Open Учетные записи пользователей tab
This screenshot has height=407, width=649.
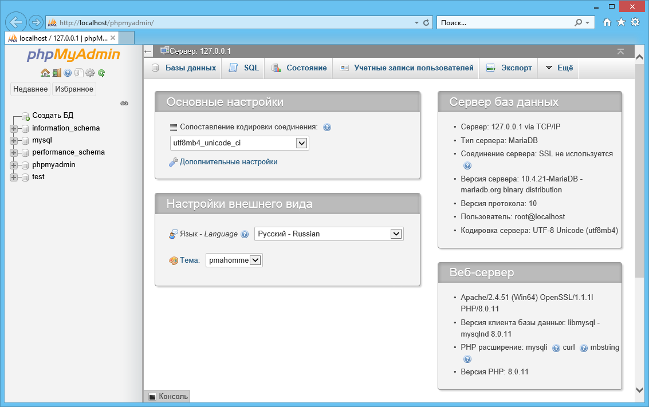click(x=407, y=68)
